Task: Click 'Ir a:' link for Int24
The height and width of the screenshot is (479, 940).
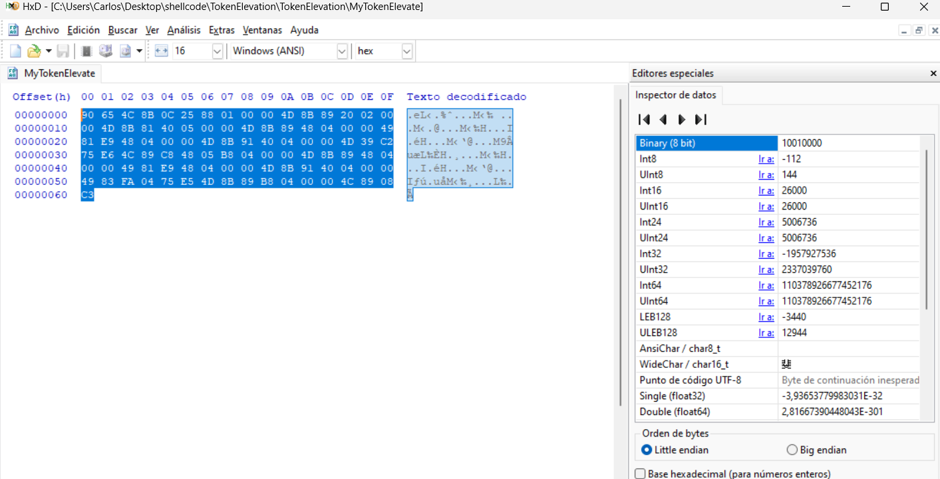Action: click(x=766, y=222)
